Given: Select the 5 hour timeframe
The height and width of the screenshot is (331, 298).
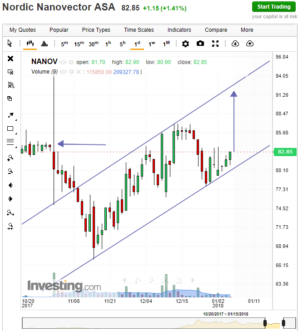Looking at the screenshot, I should pos(123,44).
